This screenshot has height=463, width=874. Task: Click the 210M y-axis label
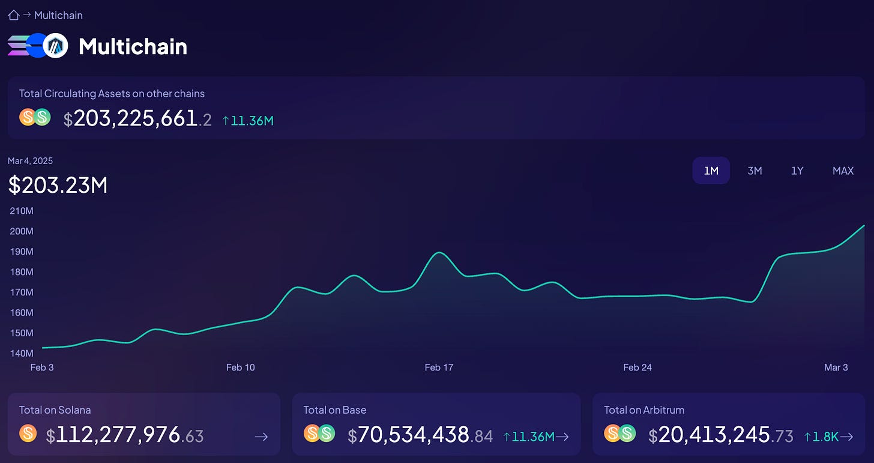[22, 211]
